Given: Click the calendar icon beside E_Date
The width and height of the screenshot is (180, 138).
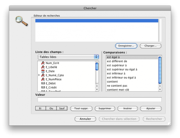Looking at the screenshot, I should [43, 71].
